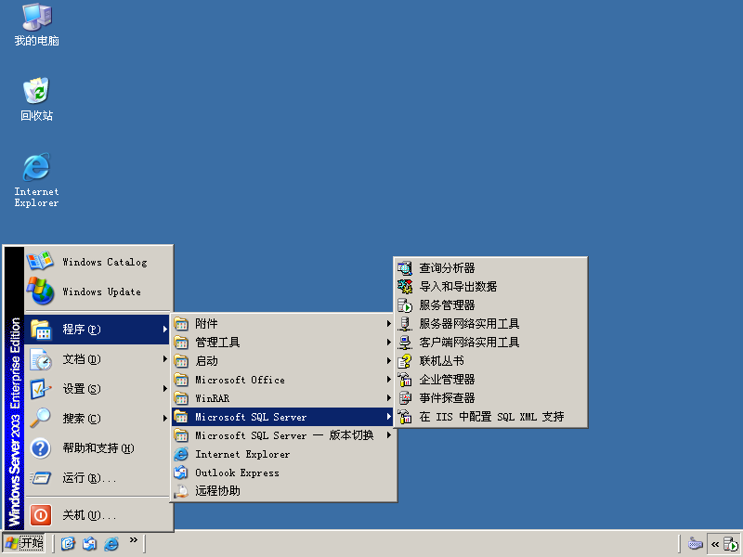This screenshot has height=557, width=743.
Task: Click the Windows Update globe icon
Action: click(40, 291)
